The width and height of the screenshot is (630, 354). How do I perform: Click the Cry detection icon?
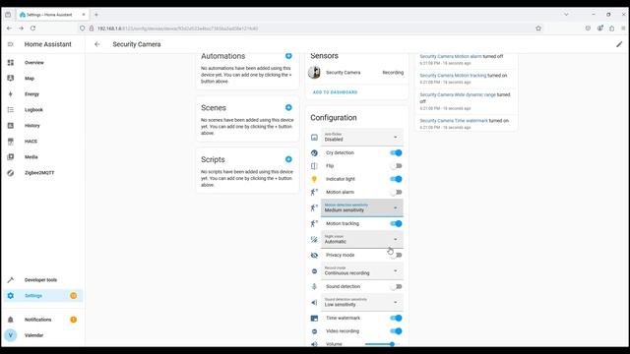(314, 153)
